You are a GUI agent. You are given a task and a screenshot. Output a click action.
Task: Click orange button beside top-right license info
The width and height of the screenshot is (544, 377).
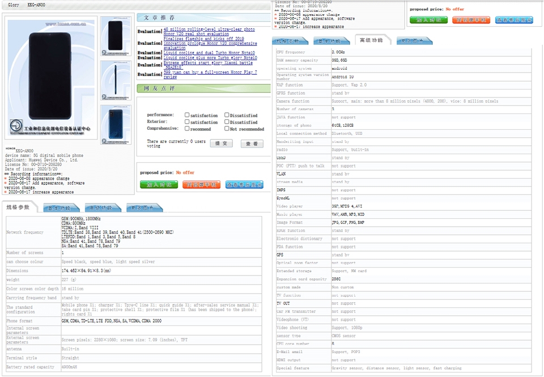[471, 20]
